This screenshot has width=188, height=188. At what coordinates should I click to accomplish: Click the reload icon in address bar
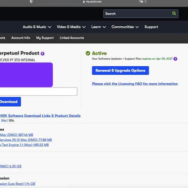[146, 1]
